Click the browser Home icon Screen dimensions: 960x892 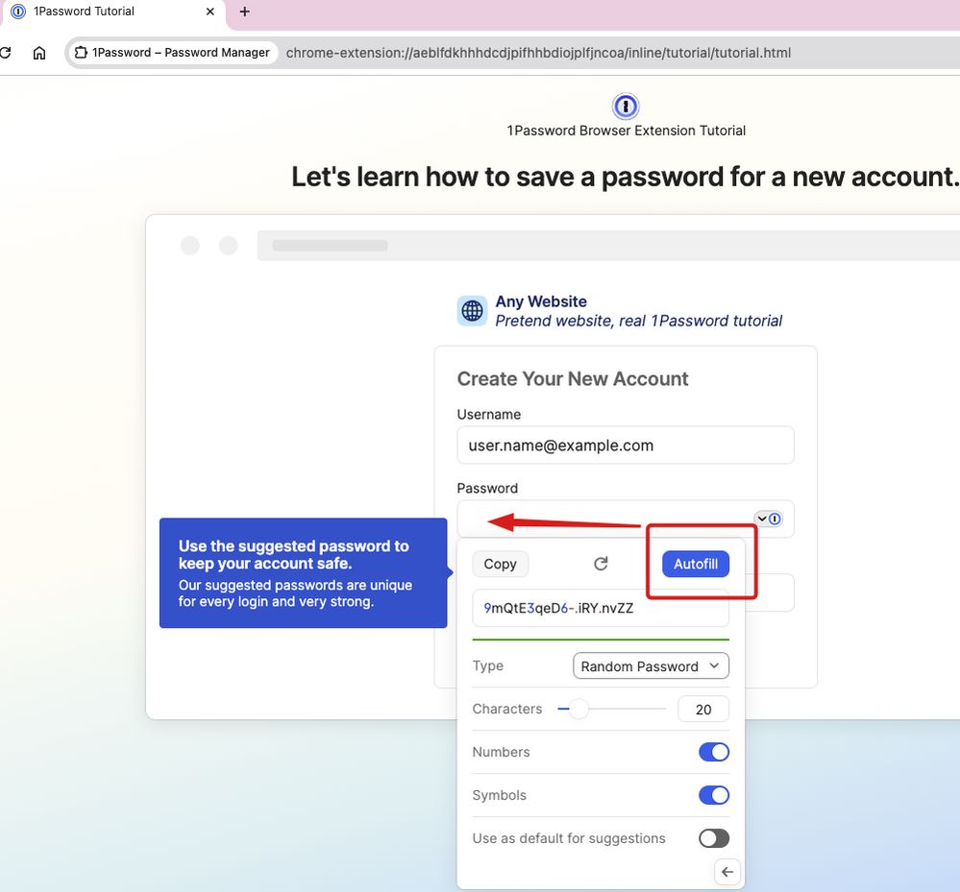tap(39, 53)
